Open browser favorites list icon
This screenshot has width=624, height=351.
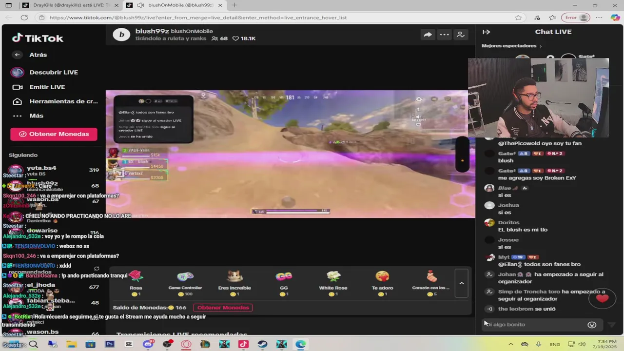[552, 18]
